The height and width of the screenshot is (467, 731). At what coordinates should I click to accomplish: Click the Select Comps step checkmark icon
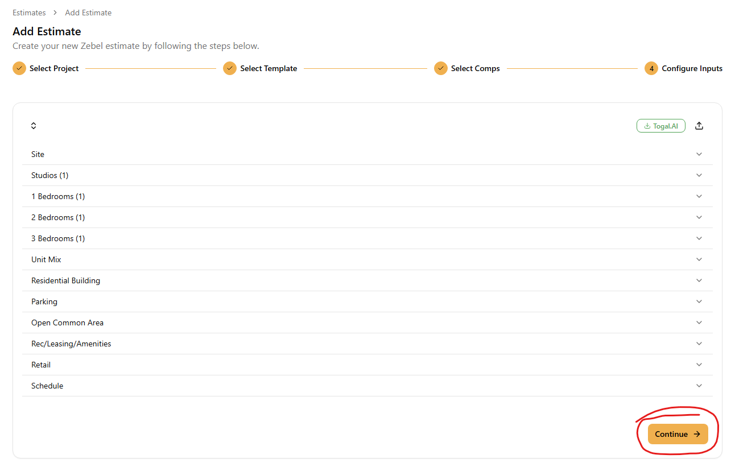[441, 68]
